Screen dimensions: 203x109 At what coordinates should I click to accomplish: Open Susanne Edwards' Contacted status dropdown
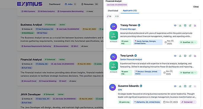pyautogui.click(x=188, y=102)
